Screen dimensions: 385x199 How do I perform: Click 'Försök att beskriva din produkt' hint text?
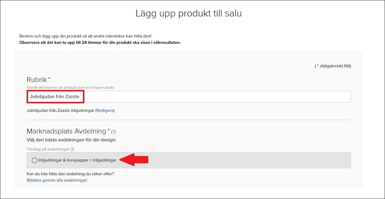point(71,87)
